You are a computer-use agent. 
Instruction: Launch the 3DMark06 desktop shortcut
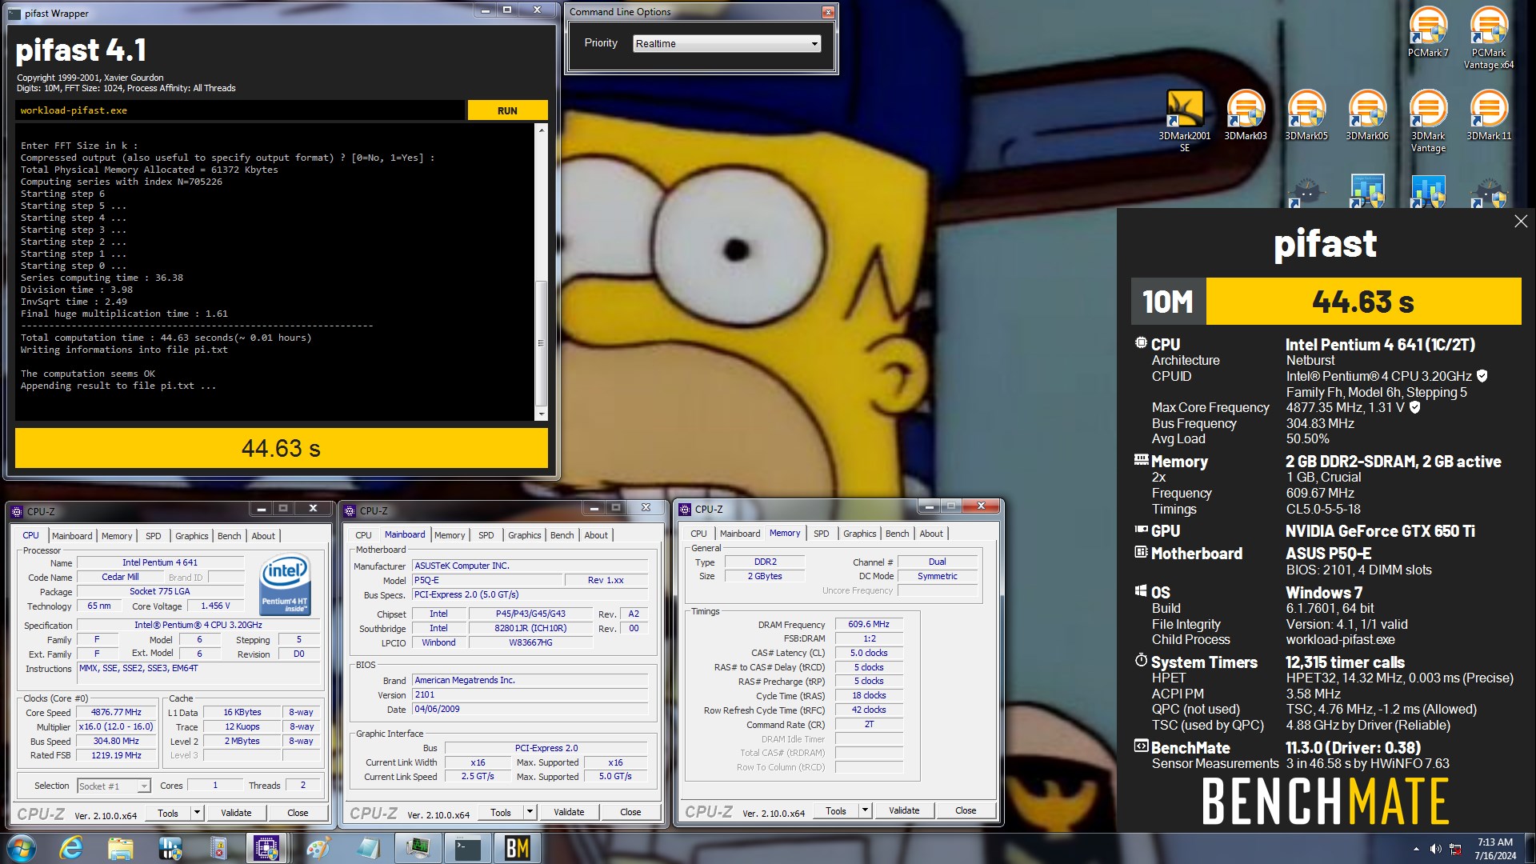tap(1367, 115)
